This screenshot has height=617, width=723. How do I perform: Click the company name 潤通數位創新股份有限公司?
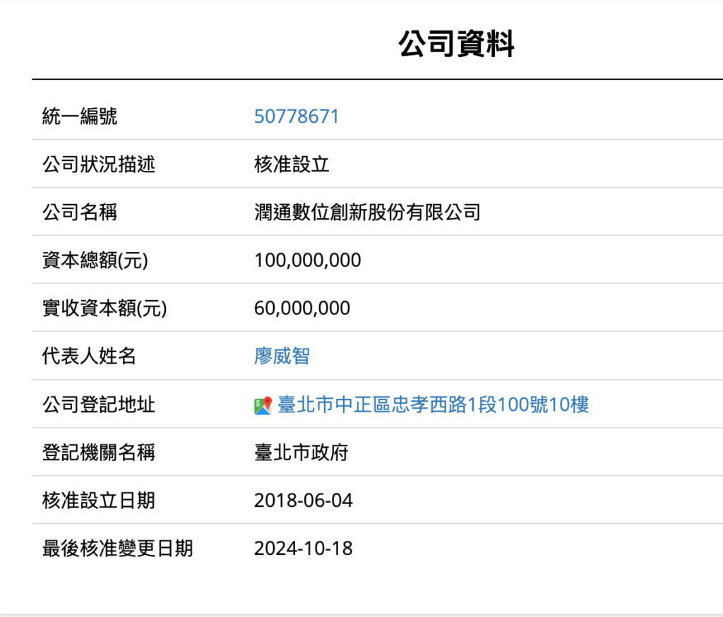[x=367, y=212]
